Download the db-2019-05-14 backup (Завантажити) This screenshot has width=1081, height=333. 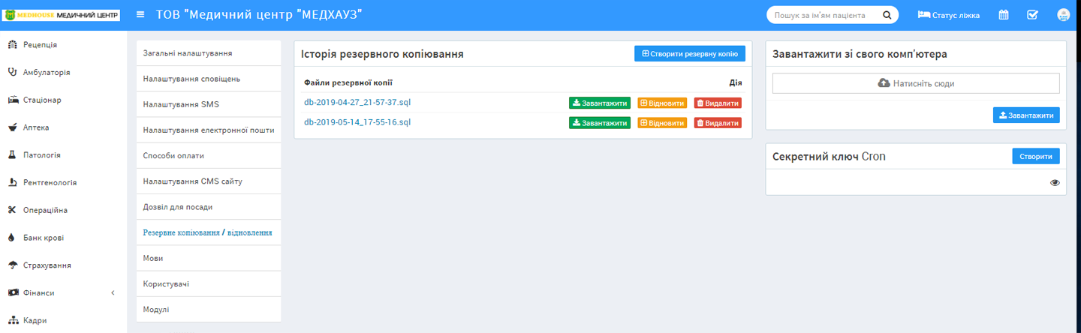[600, 123]
